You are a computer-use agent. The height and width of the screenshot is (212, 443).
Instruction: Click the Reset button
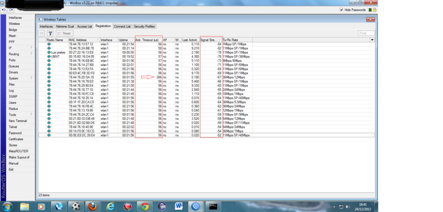pos(64,33)
